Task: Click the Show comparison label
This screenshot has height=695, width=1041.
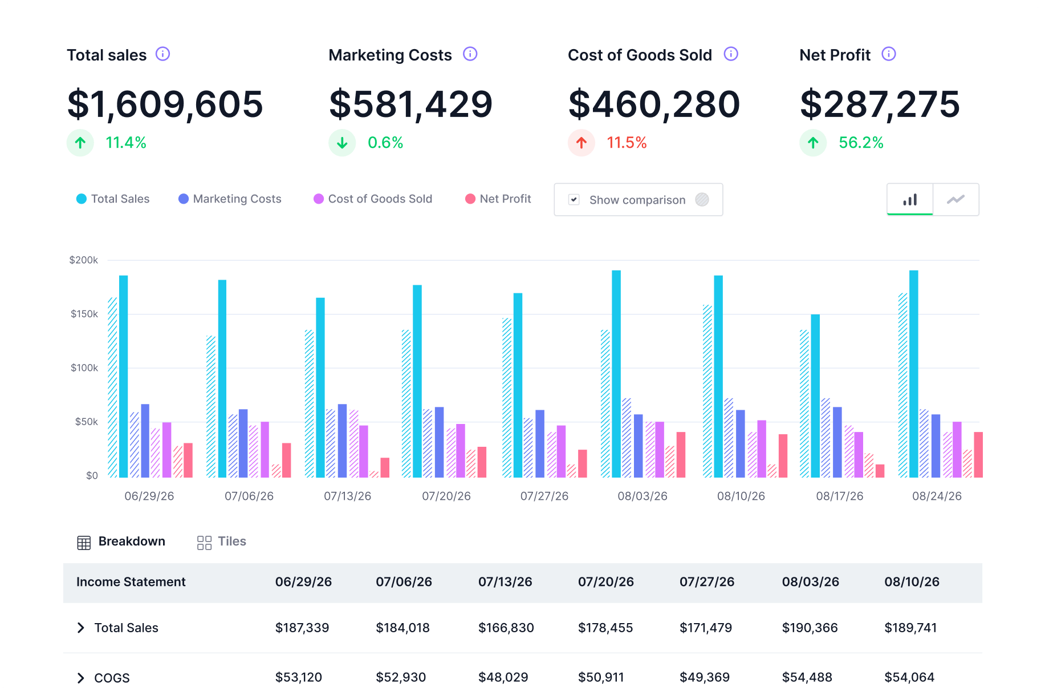Action: coord(637,200)
